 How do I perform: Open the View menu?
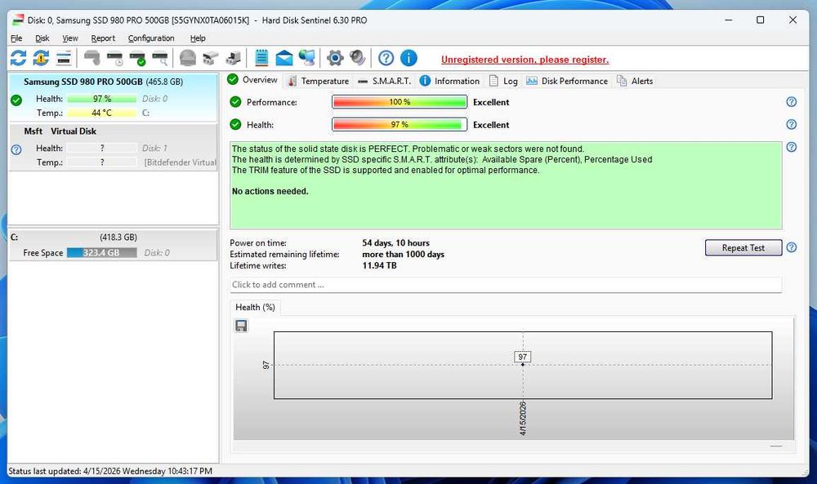tap(69, 38)
